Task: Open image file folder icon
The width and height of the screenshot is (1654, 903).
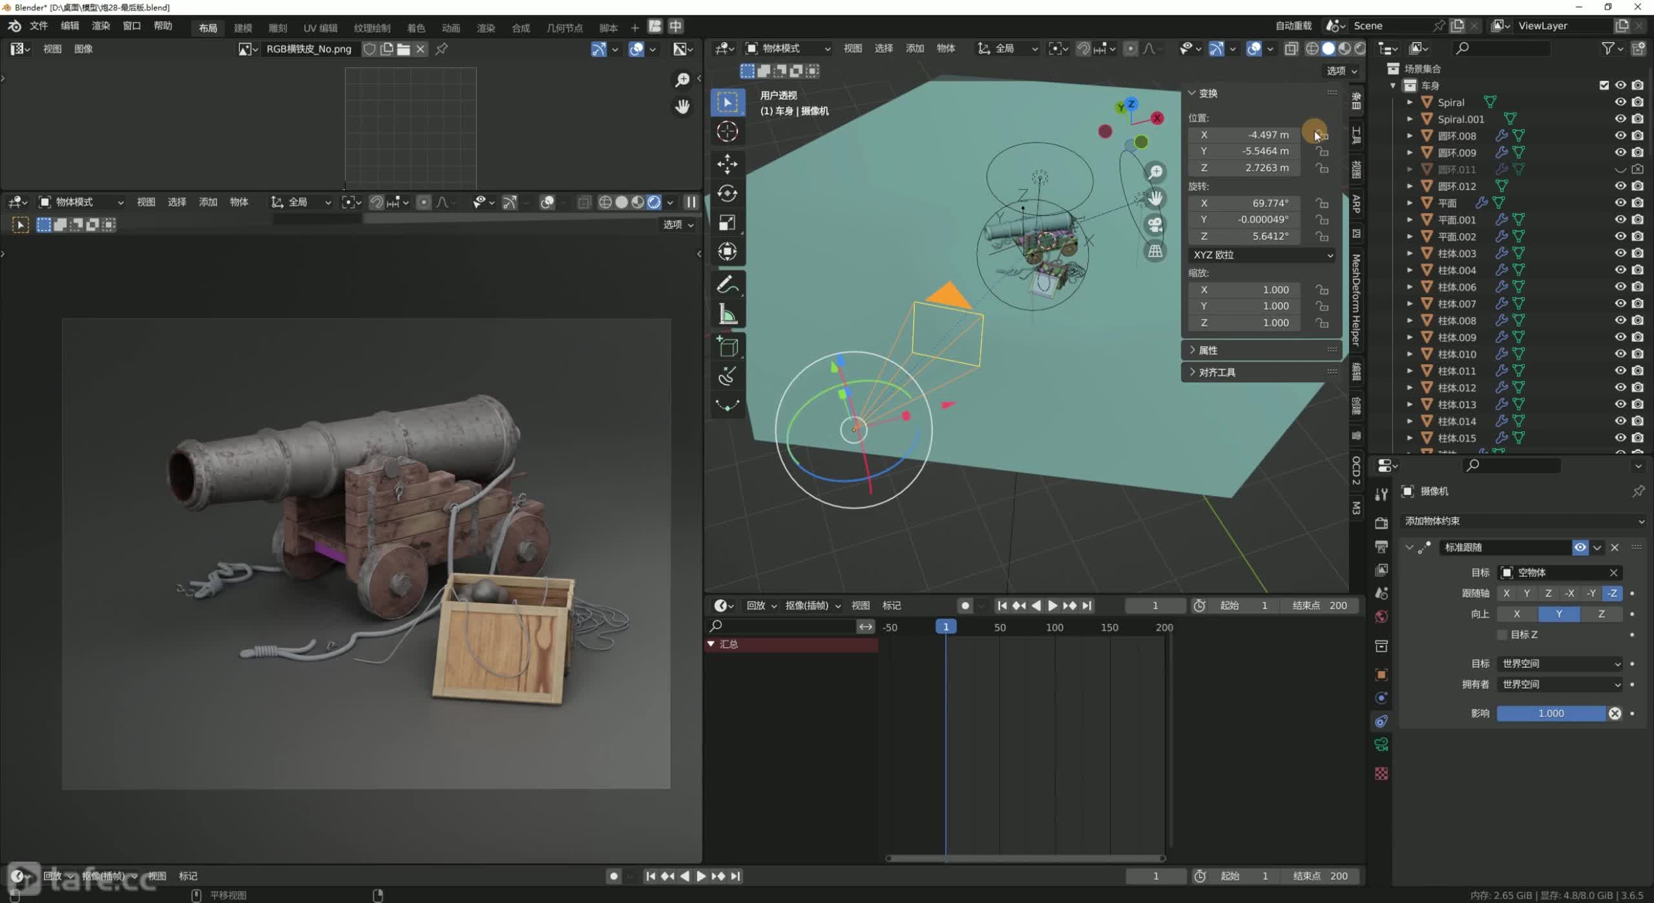Action: (x=403, y=49)
